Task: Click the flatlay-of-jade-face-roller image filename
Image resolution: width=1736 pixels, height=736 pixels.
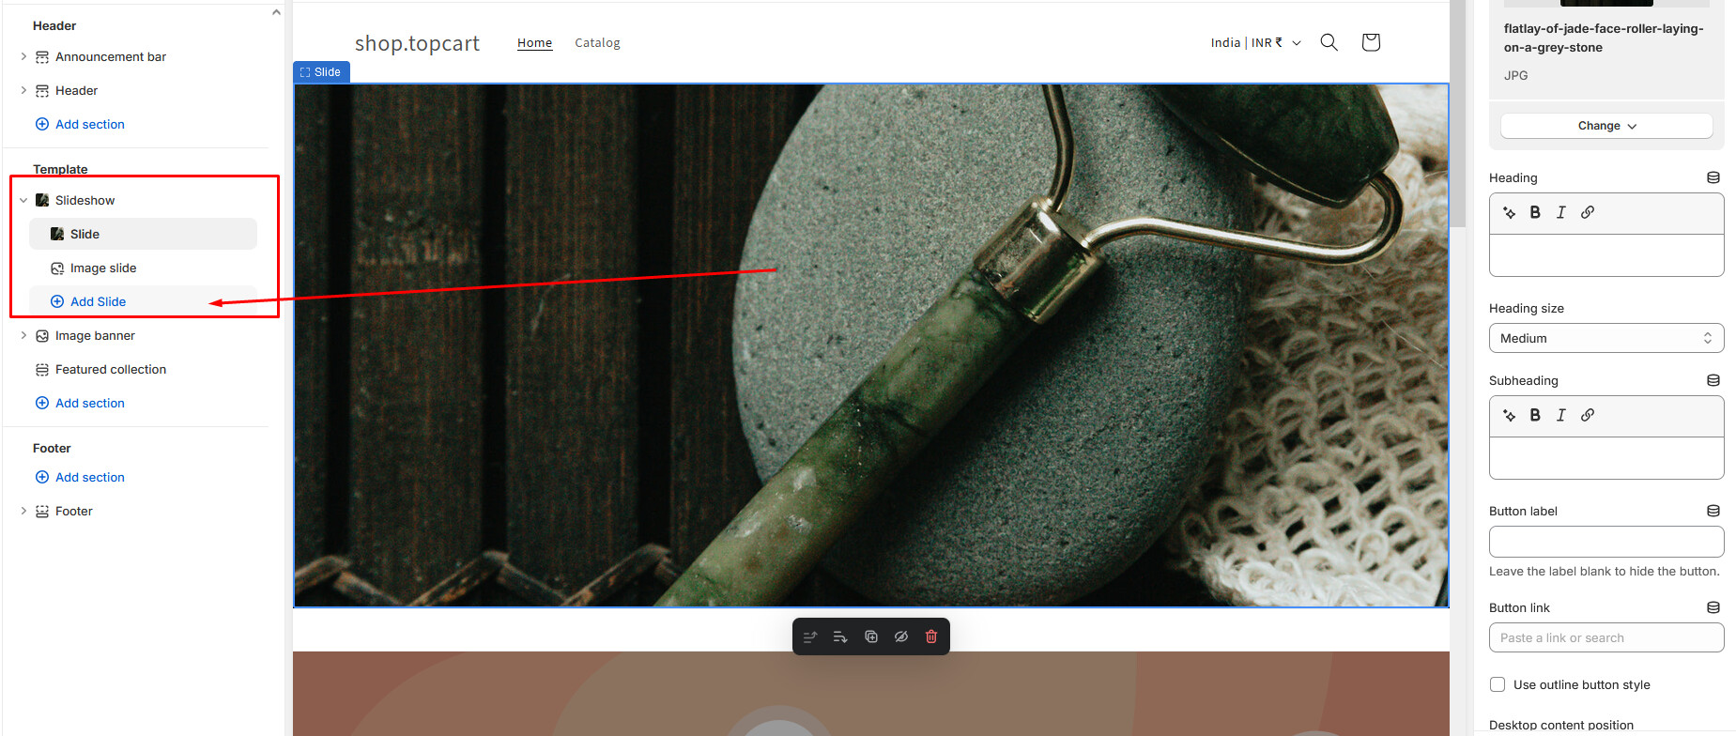Action: [1604, 38]
